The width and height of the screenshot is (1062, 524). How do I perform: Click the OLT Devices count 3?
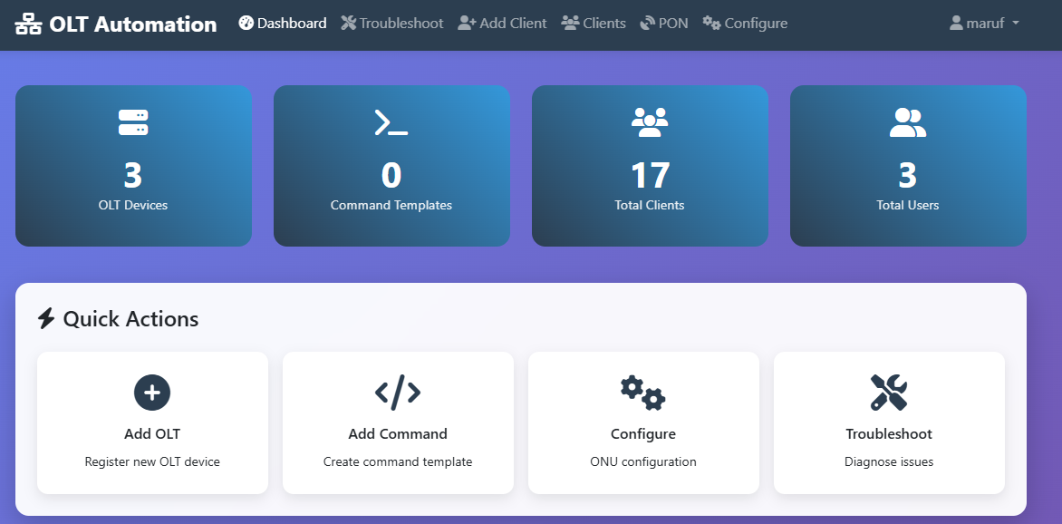pos(132,175)
